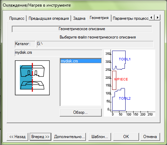Click the Отмена button
This screenshot has height=145, width=167.
(150, 137)
